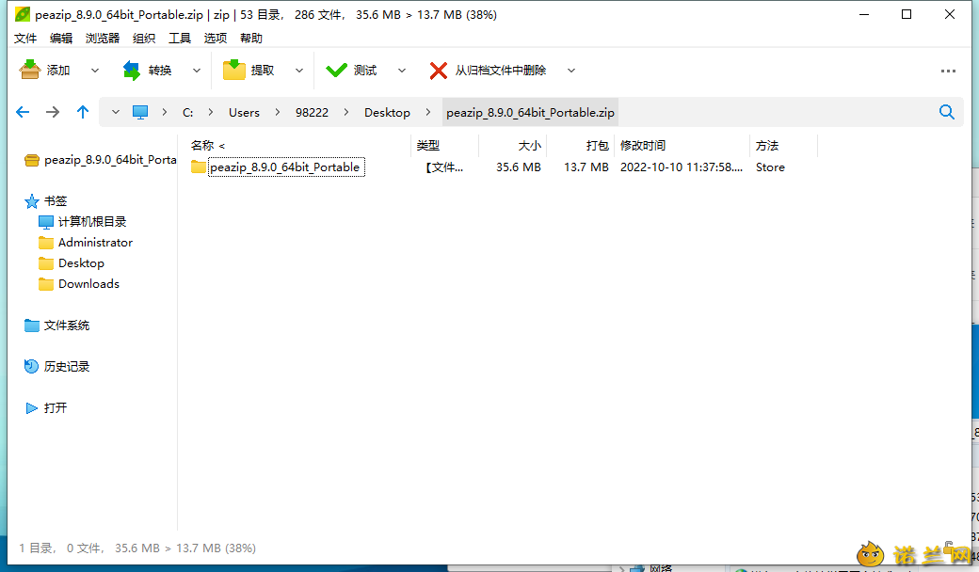The image size is (979, 572).
Task: Select C: in the breadcrumb path
Action: [x=187, y=112]
